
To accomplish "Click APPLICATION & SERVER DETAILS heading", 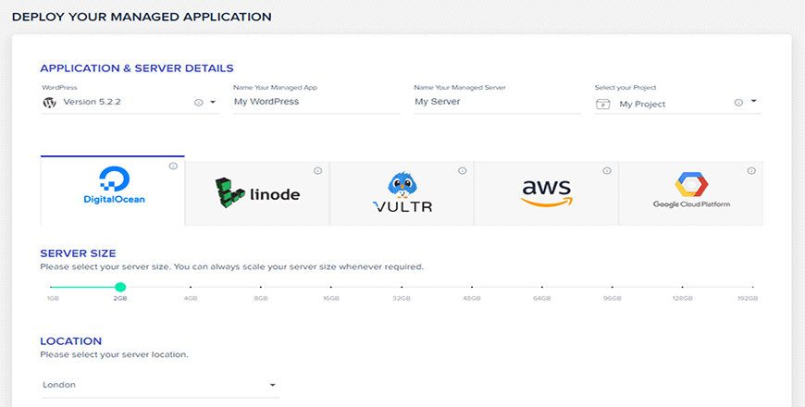I will click(x=137, y=68).
